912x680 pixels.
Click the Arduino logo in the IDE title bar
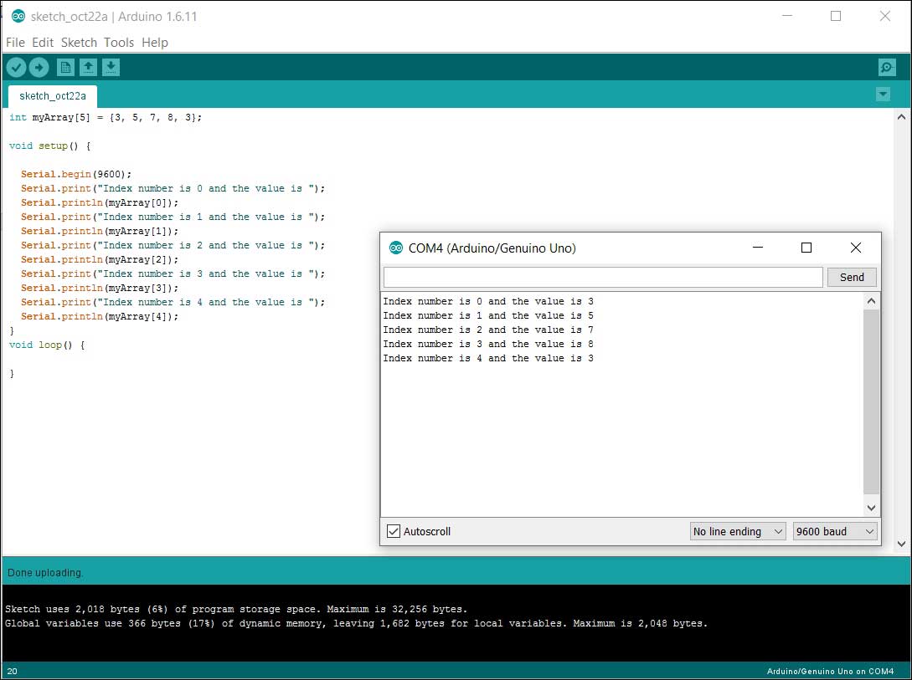pos(18,17)
